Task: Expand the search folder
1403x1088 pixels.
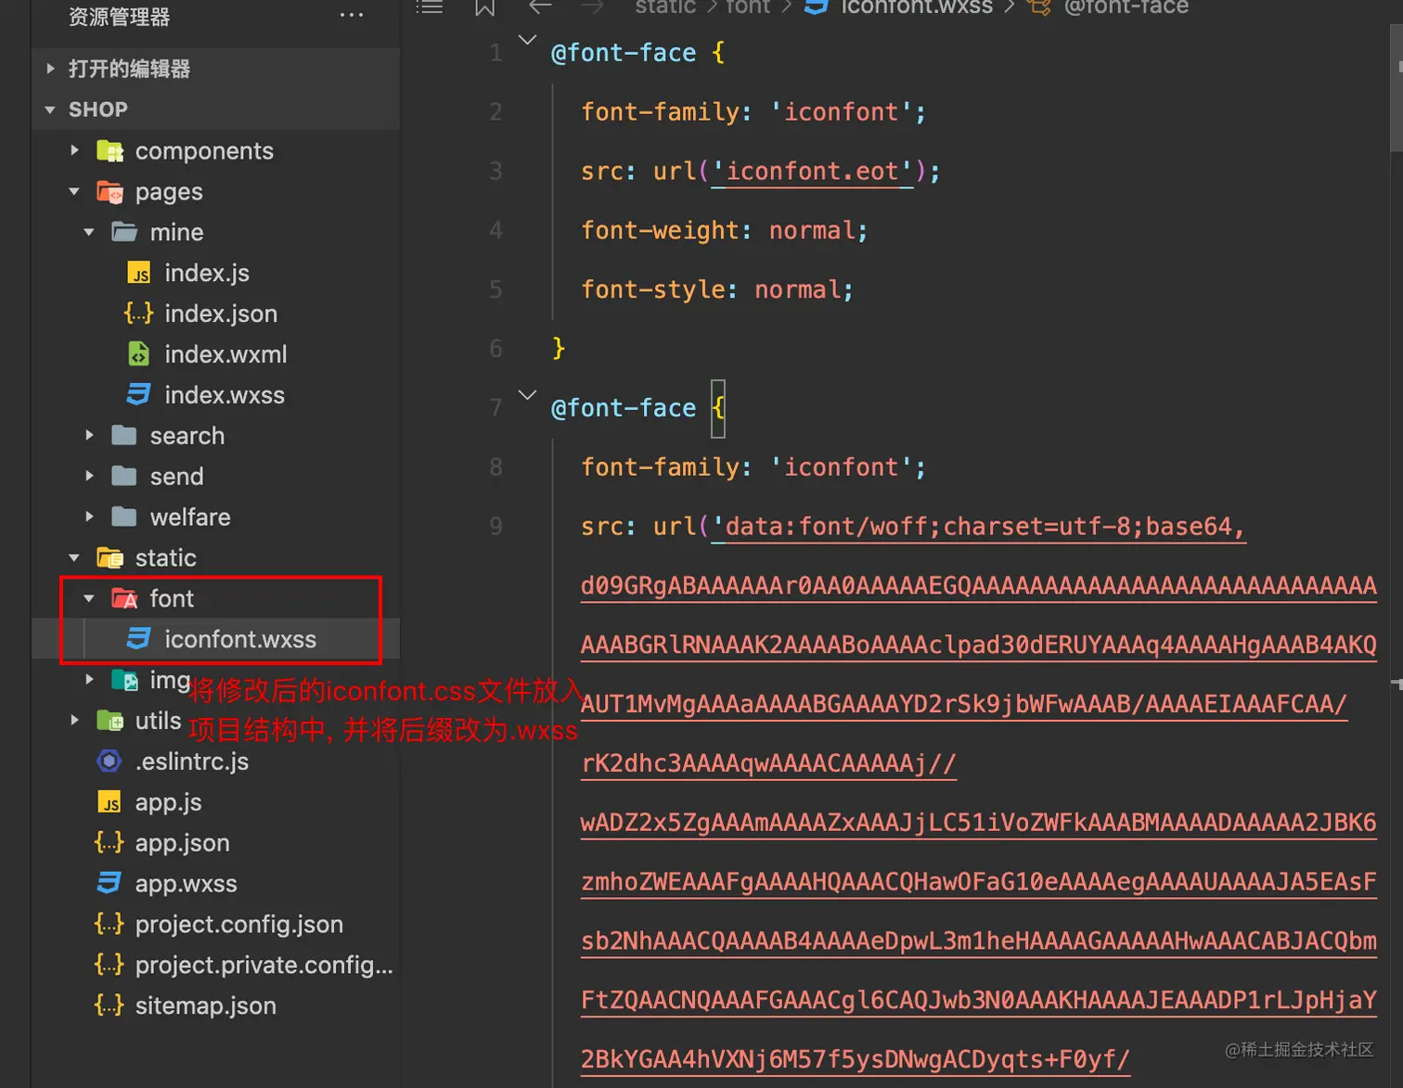Action: 89,435
